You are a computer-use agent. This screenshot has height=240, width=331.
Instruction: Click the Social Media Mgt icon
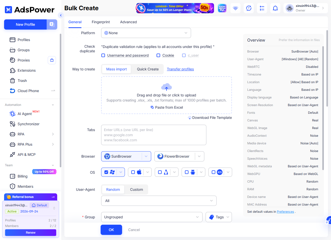222,8
